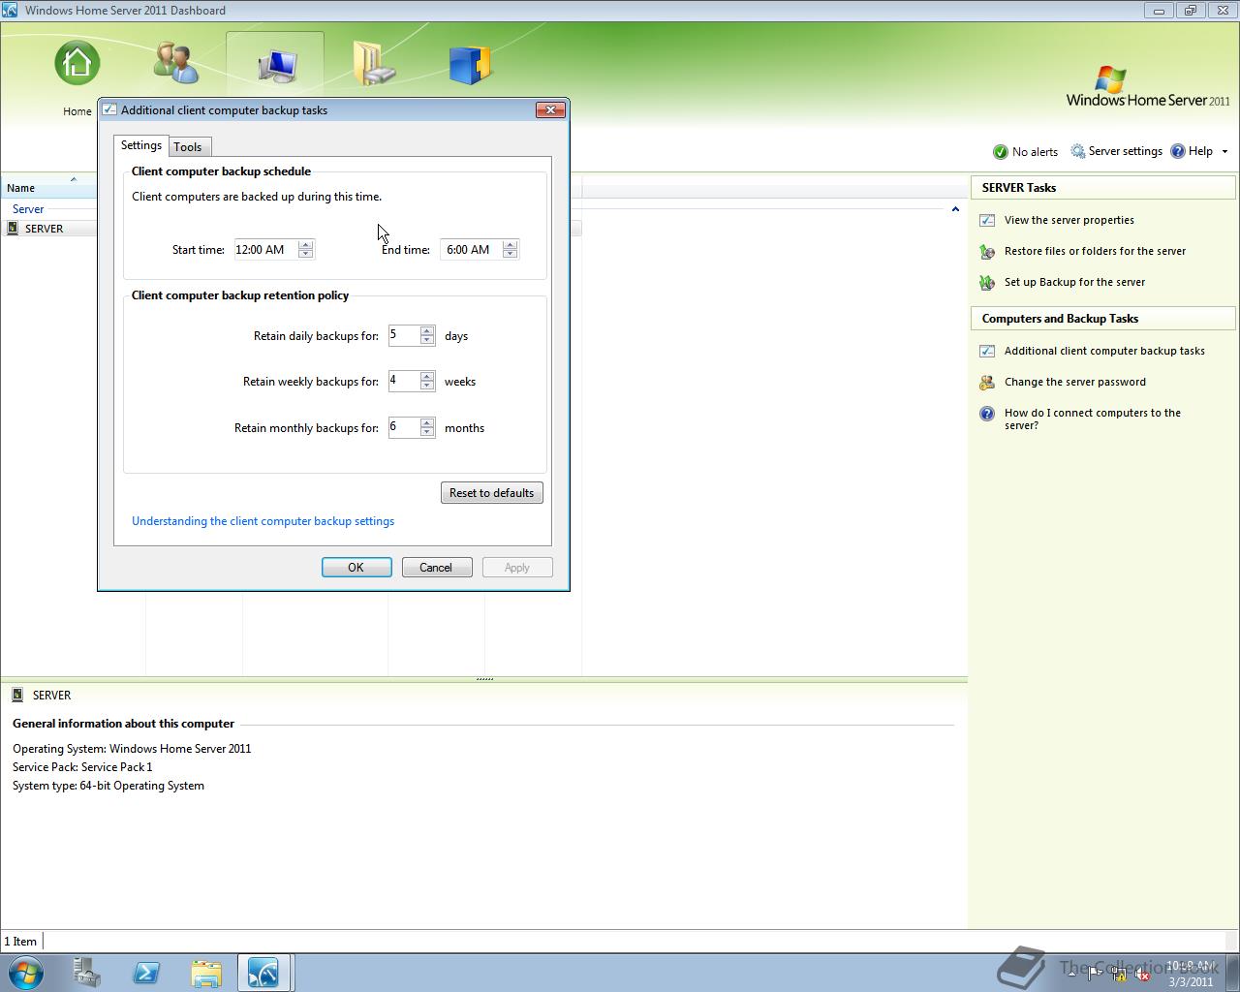1240x992 pixels.
Task: Click the muted volume tray icon
Action: [x=1142, y=975]
